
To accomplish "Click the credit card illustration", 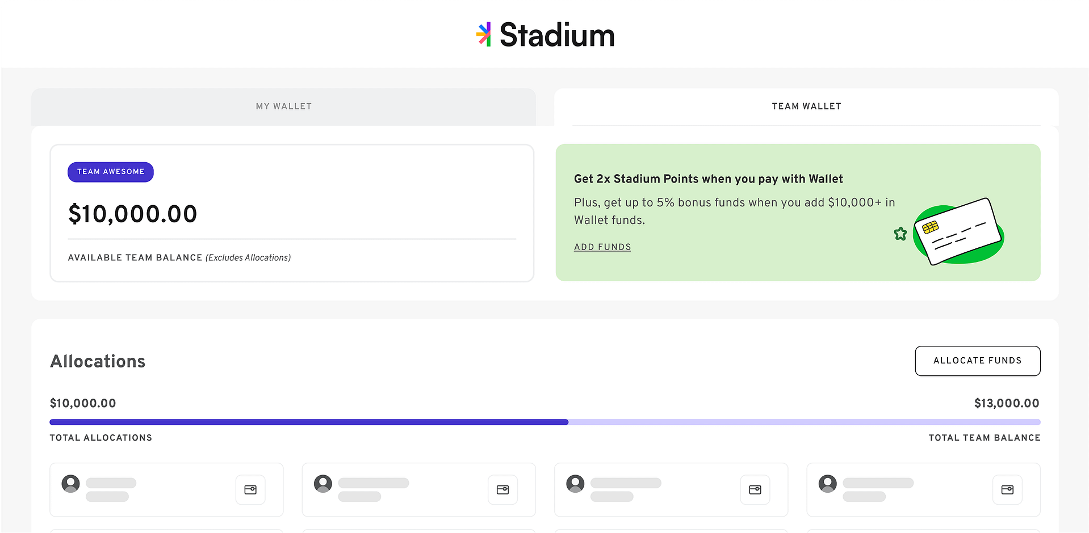I will (958, 232).
